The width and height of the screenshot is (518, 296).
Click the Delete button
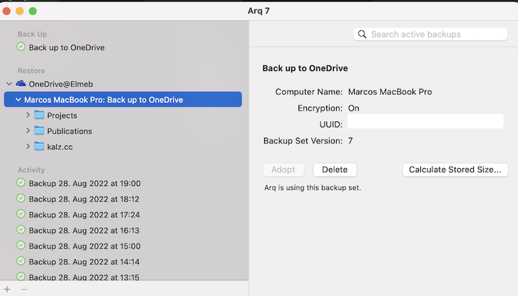[335, 170]
